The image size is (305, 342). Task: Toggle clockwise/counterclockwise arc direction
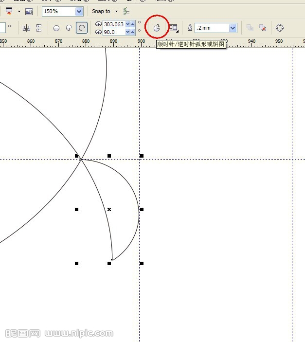tap(157, 28)
